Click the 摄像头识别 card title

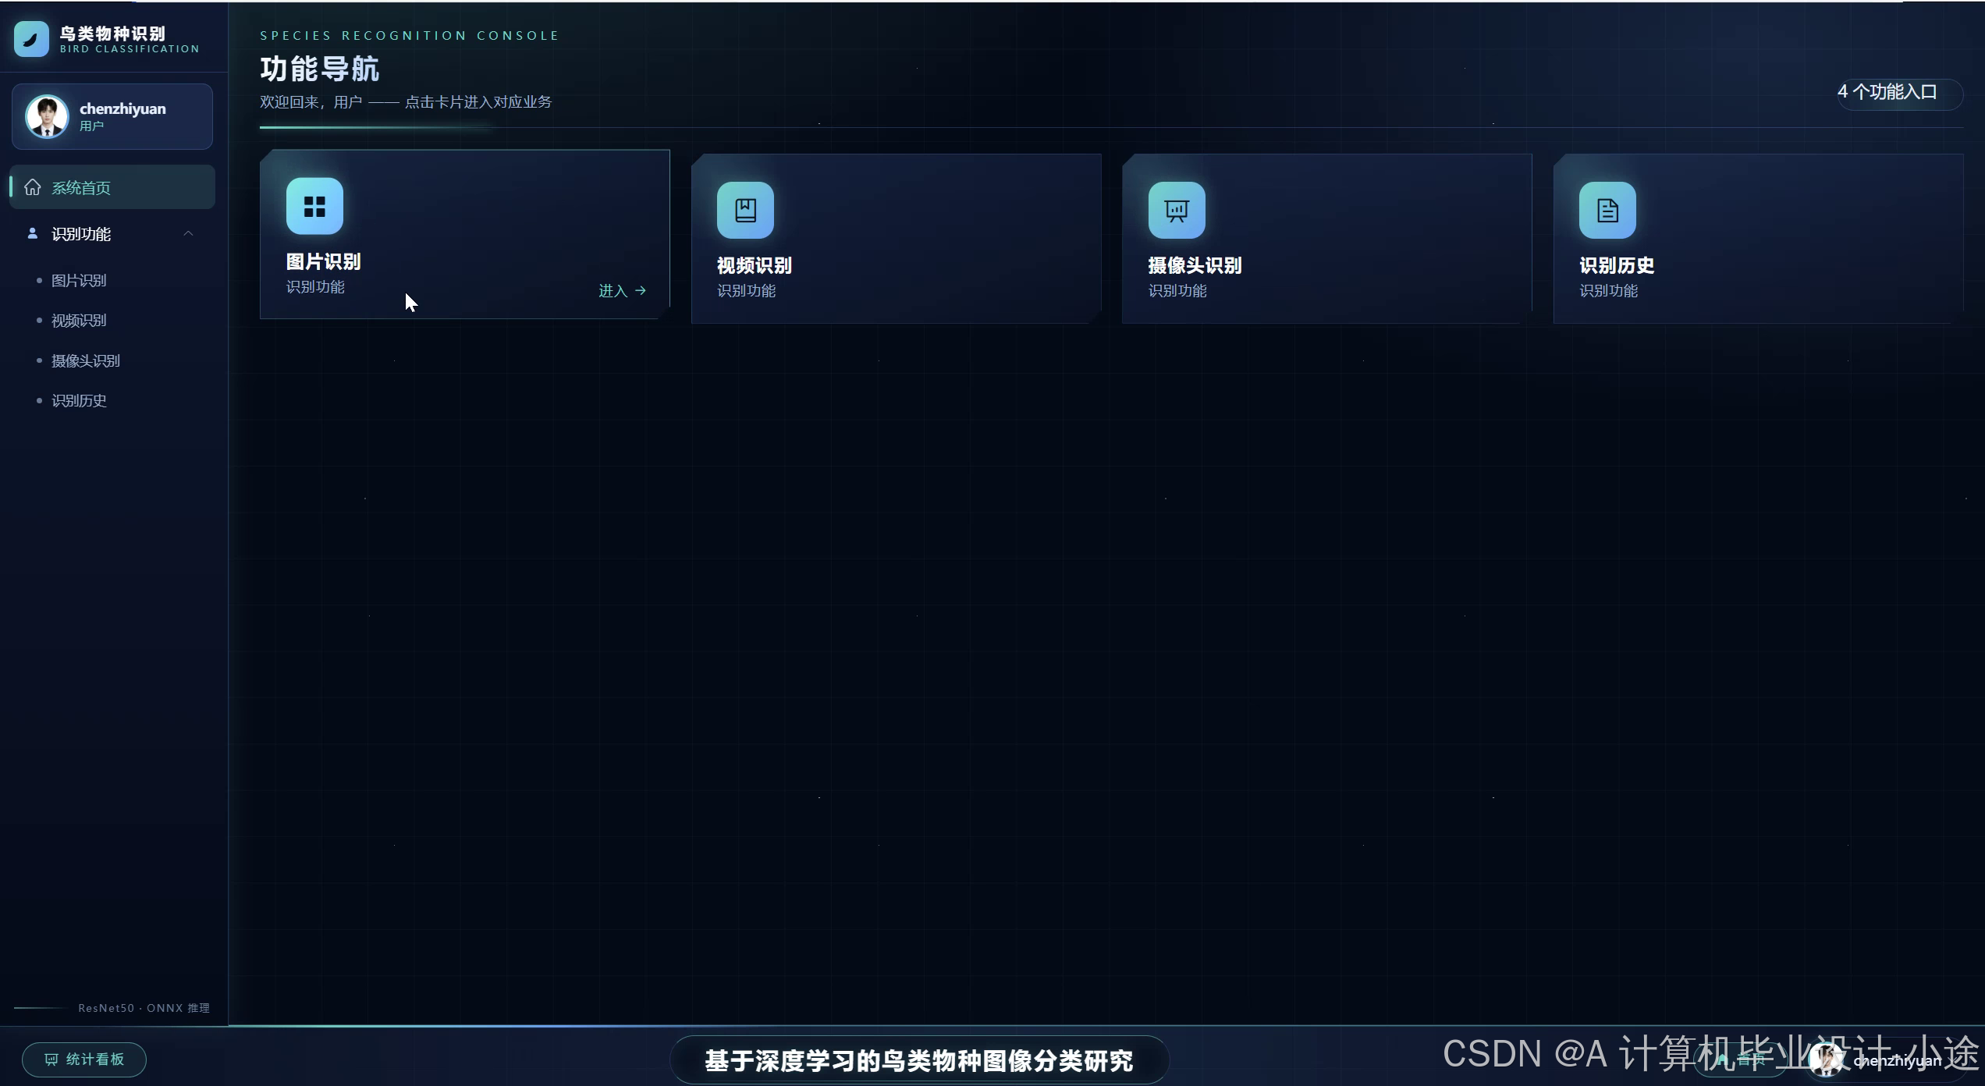[1195, 265]
